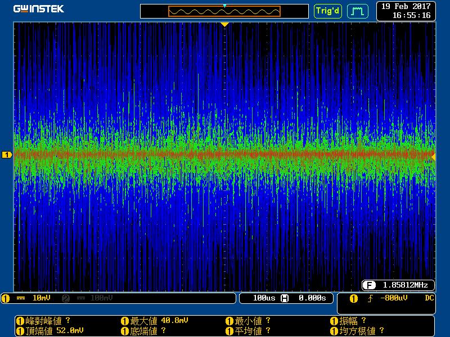Click the channel 1 ground level marker
Screen dimensions: 450x337
pyautogui.click(x=7, y=155)
